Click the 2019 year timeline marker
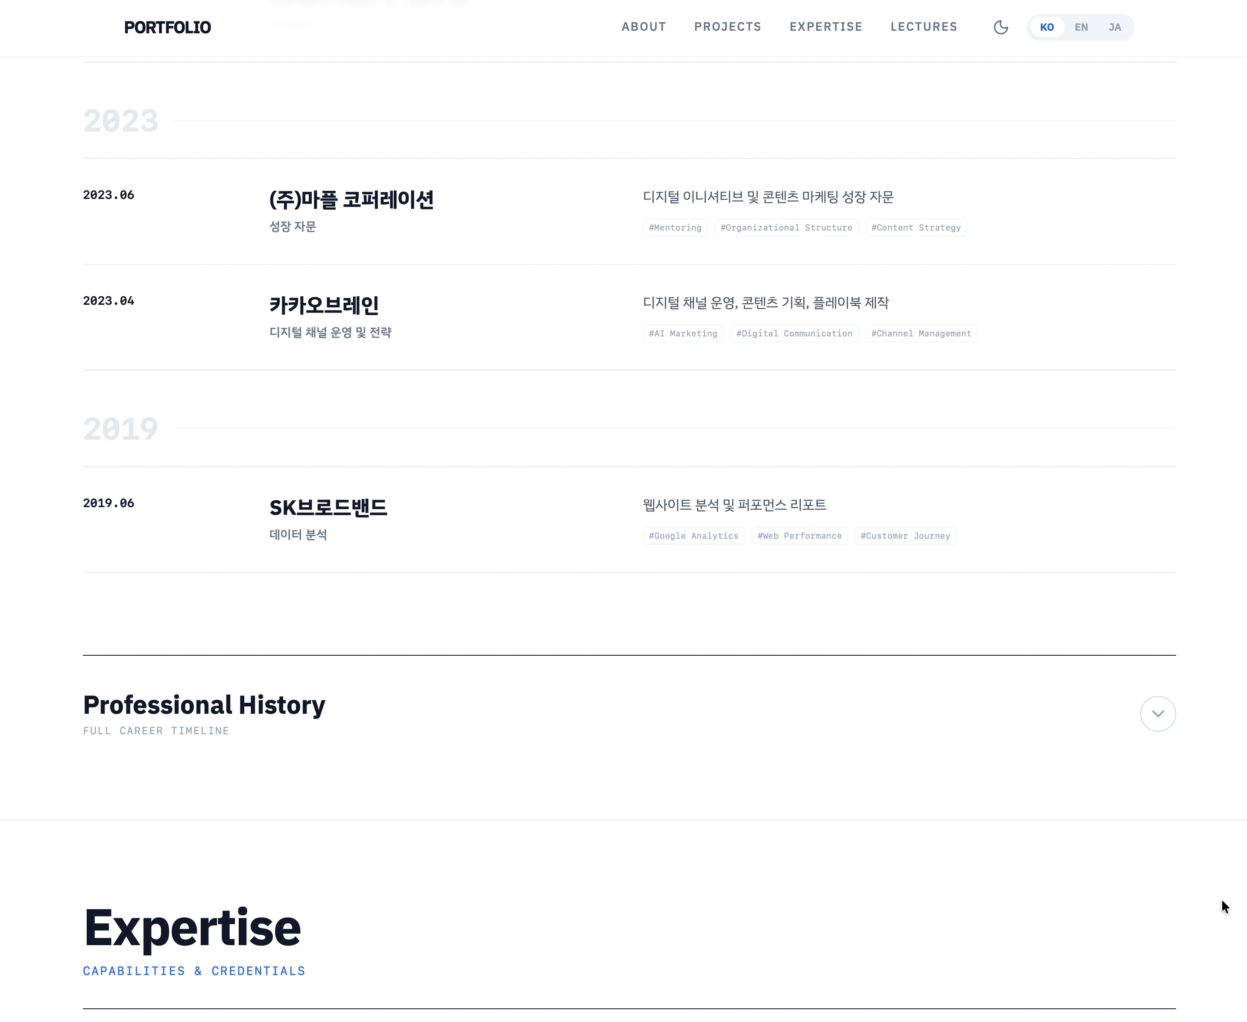Viewport: 1247px width, 1022px height. pyautogui.click(x=121, y=429)
